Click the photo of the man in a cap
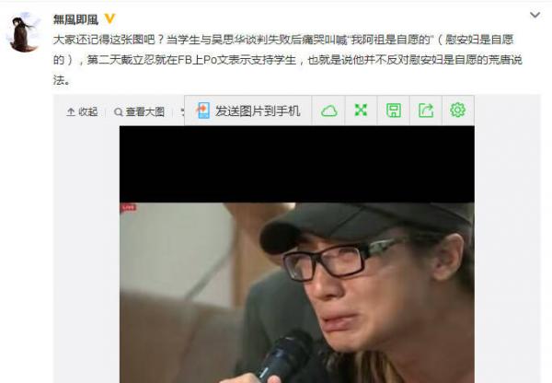This screenshot has width=552, height=383. [x=297, y=293]
